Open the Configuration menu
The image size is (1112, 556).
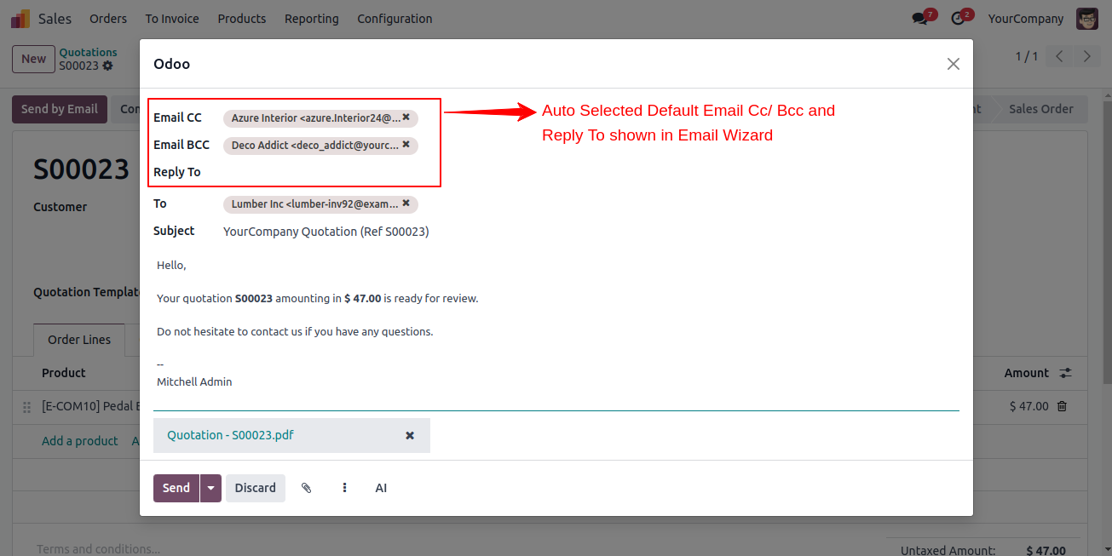click(395, 19)
